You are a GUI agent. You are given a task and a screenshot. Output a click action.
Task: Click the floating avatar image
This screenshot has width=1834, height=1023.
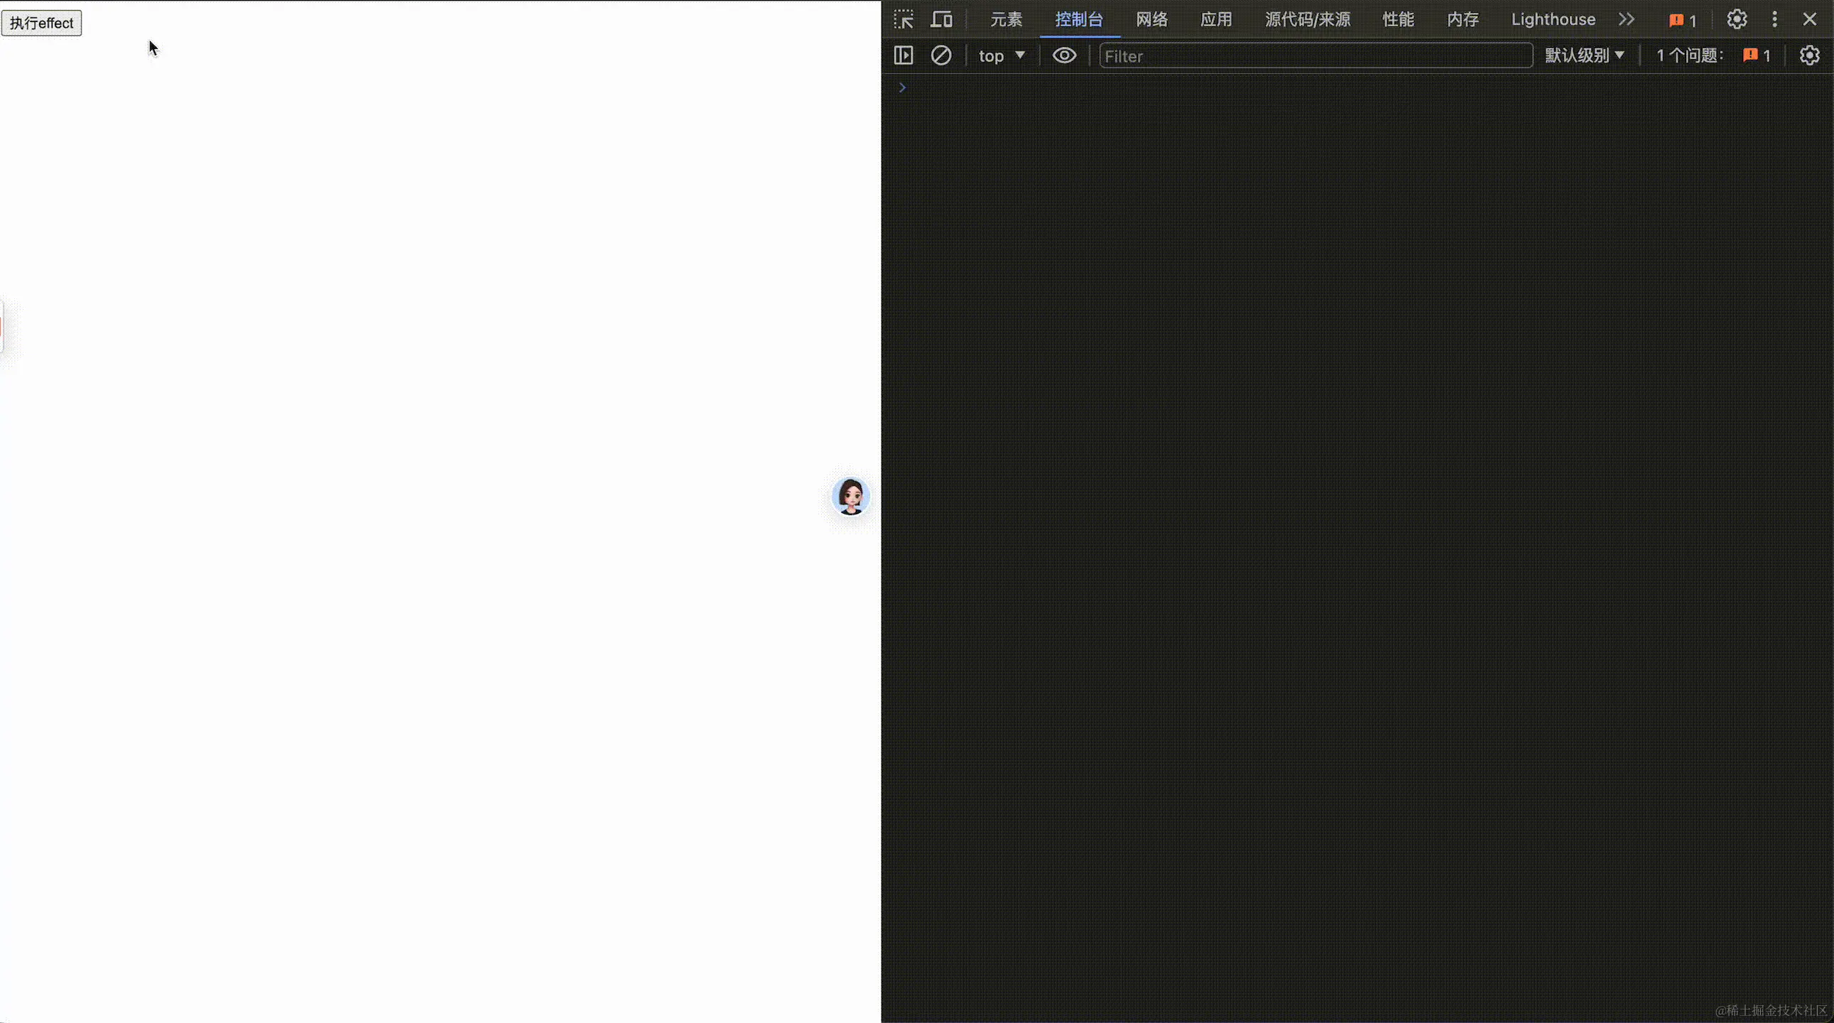pos(850,496)
